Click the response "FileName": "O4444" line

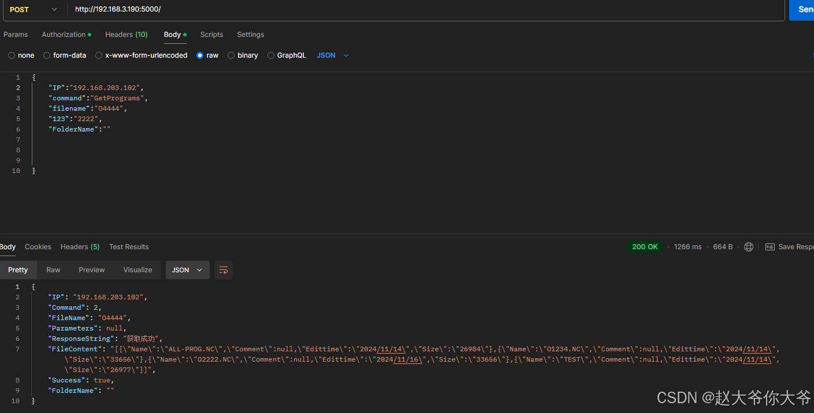(x=90, y=318)
